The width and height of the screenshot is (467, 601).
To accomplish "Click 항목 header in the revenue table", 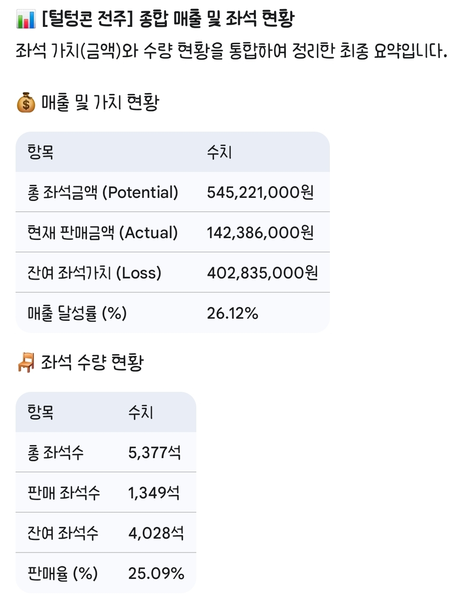I will pyautogui.click(x=40, y=152).
